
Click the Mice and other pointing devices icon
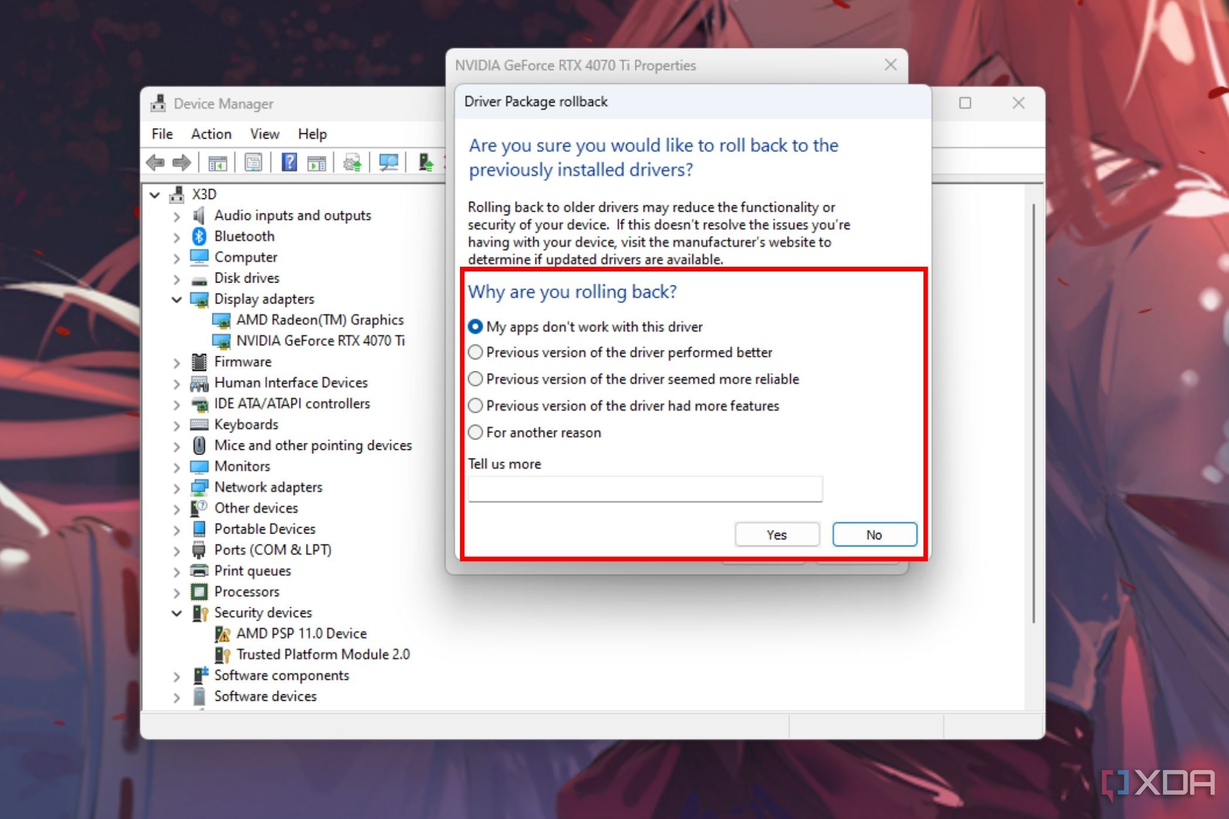[199, 446]
